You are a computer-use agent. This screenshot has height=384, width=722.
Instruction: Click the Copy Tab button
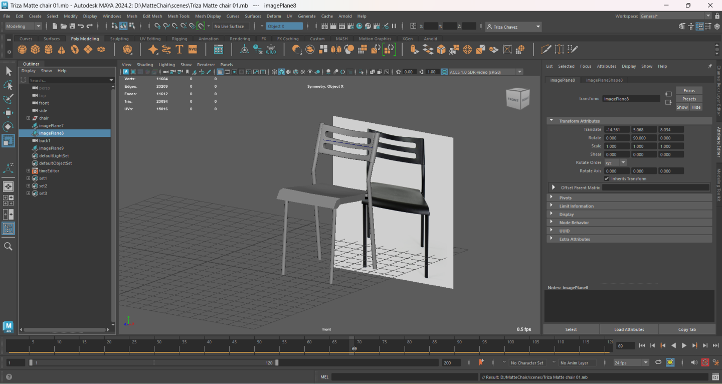pyautogui.click(x=687, y=329)
